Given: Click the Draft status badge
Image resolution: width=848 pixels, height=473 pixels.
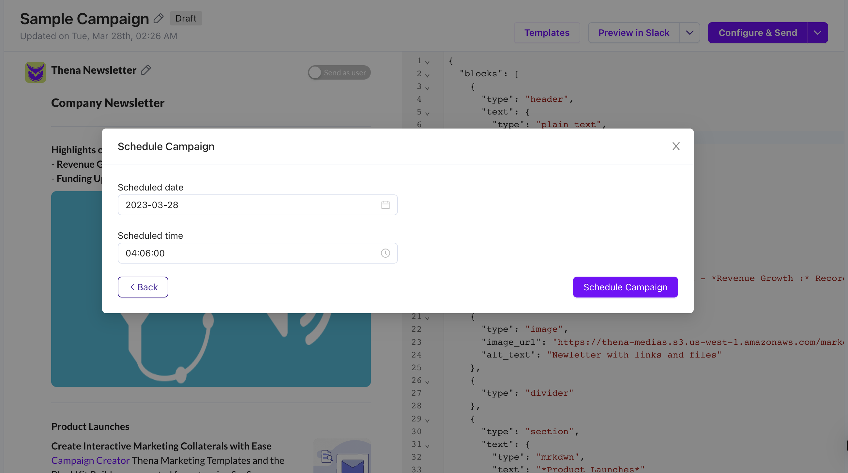Looking at the screenshot, I should point(186,19).
